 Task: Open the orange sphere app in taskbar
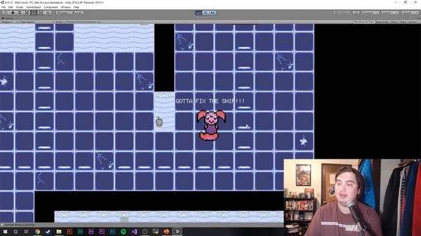click(x=166, y=231)
